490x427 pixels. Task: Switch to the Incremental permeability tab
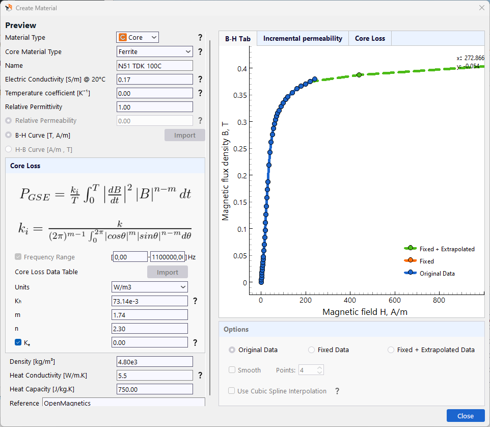(x=303, y=38)
